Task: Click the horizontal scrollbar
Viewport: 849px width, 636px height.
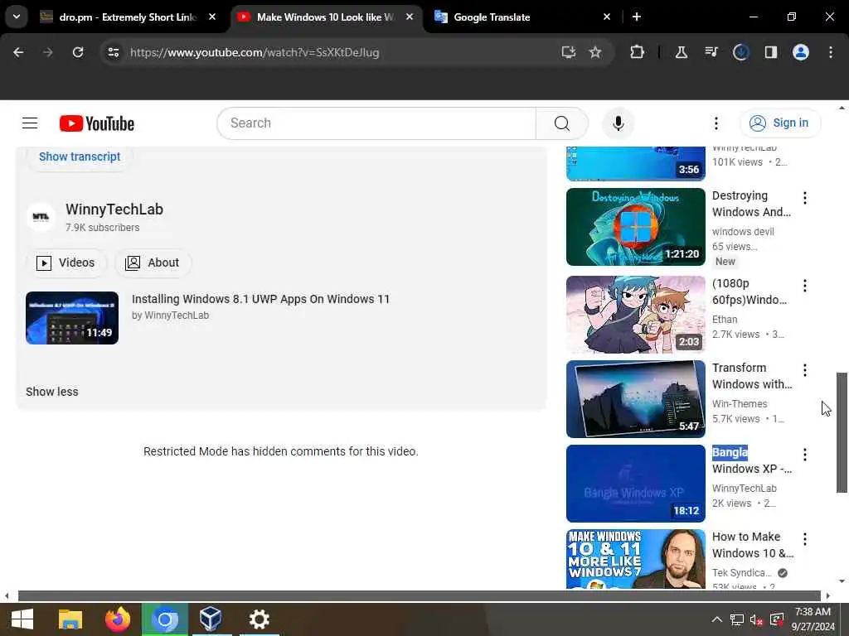Action: [x=419, y=595]
